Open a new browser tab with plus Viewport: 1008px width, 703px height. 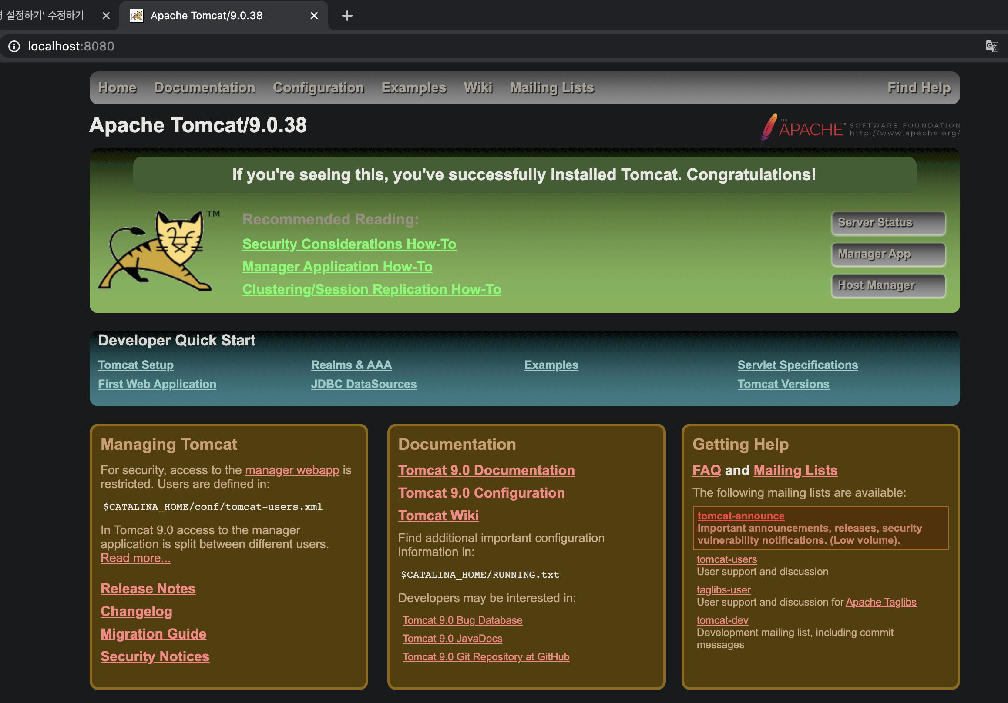pyautogui.click(x=347, y=16)
